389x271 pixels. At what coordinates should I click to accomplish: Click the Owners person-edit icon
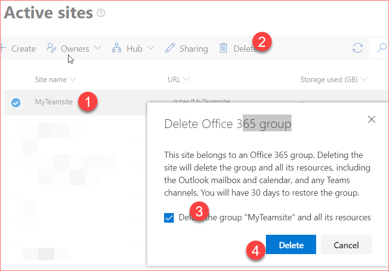pos(51,48)
